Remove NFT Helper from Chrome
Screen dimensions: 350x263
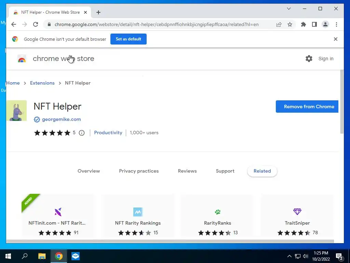[x=307, y=107]
